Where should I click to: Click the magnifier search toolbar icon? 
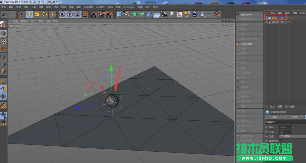217,14
